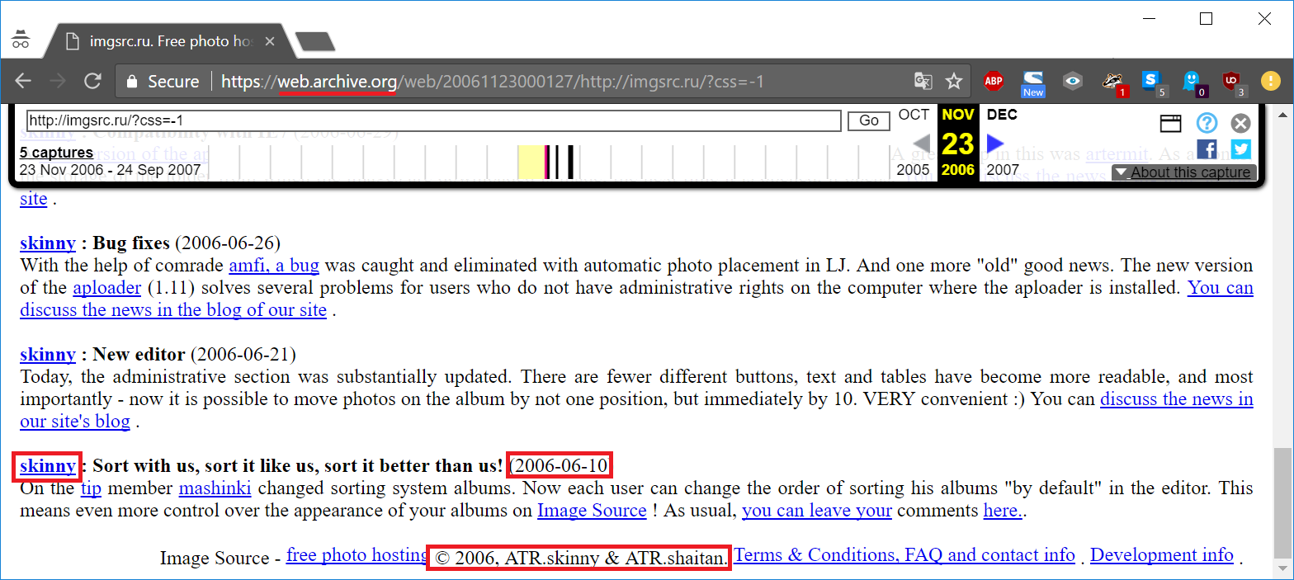This screenshot has height=580, width=1294.
Task: Click the incognito mode icon
Action: tap(21, 40)
